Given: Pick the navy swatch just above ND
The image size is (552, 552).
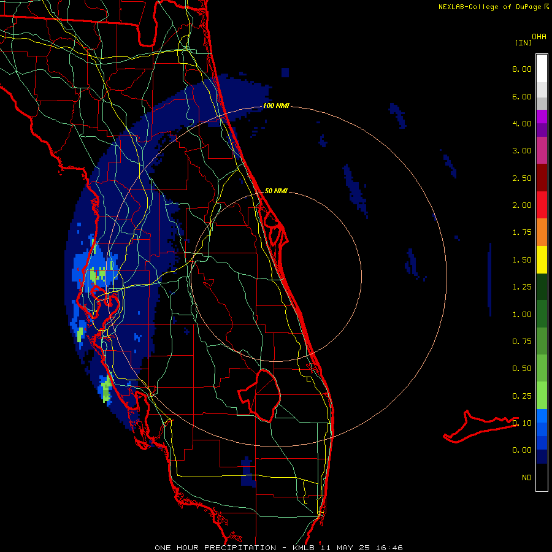Looking at the screenshot, I should pos(542,456).
